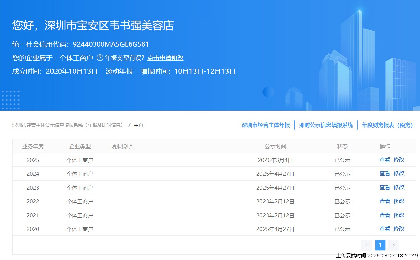Modify the 2025 annual report
The image size is (420, 260).
[399, 160]
